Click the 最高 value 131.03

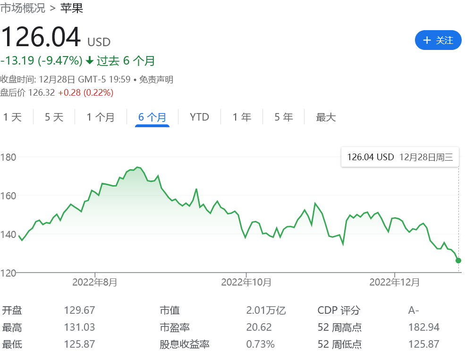click(79, 327)
